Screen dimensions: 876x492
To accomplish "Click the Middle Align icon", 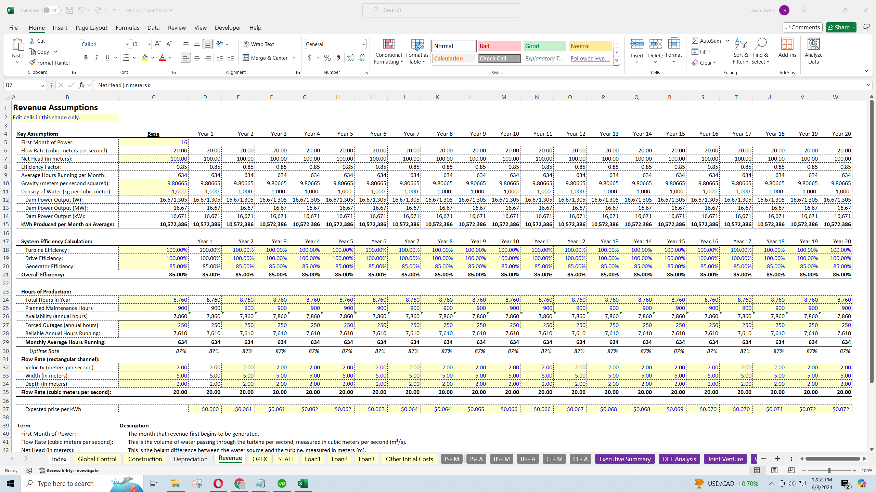I will [197, 43].
